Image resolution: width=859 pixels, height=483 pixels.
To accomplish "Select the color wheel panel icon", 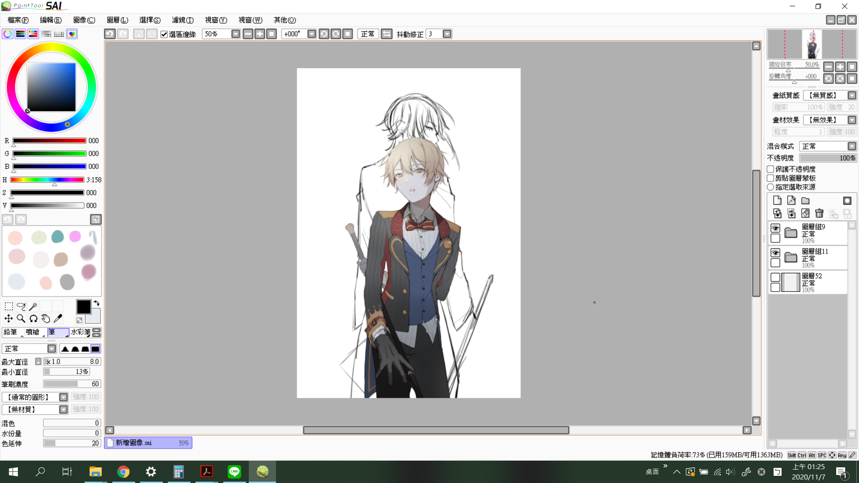I will (x=8, y=34).
